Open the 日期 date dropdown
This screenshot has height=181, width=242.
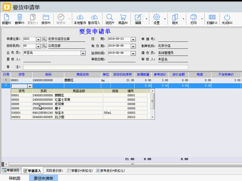(x=133, y=39)
